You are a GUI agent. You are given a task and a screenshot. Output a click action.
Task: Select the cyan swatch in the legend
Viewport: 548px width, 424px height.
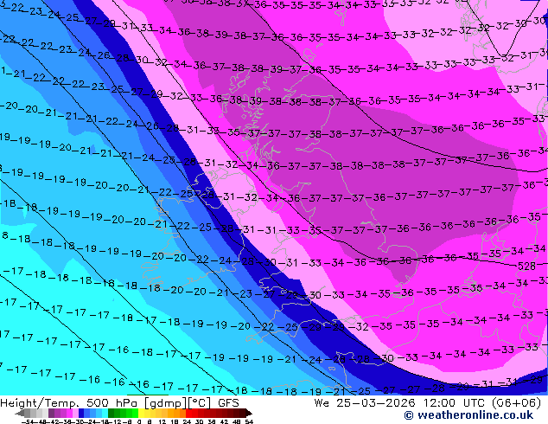105,413
